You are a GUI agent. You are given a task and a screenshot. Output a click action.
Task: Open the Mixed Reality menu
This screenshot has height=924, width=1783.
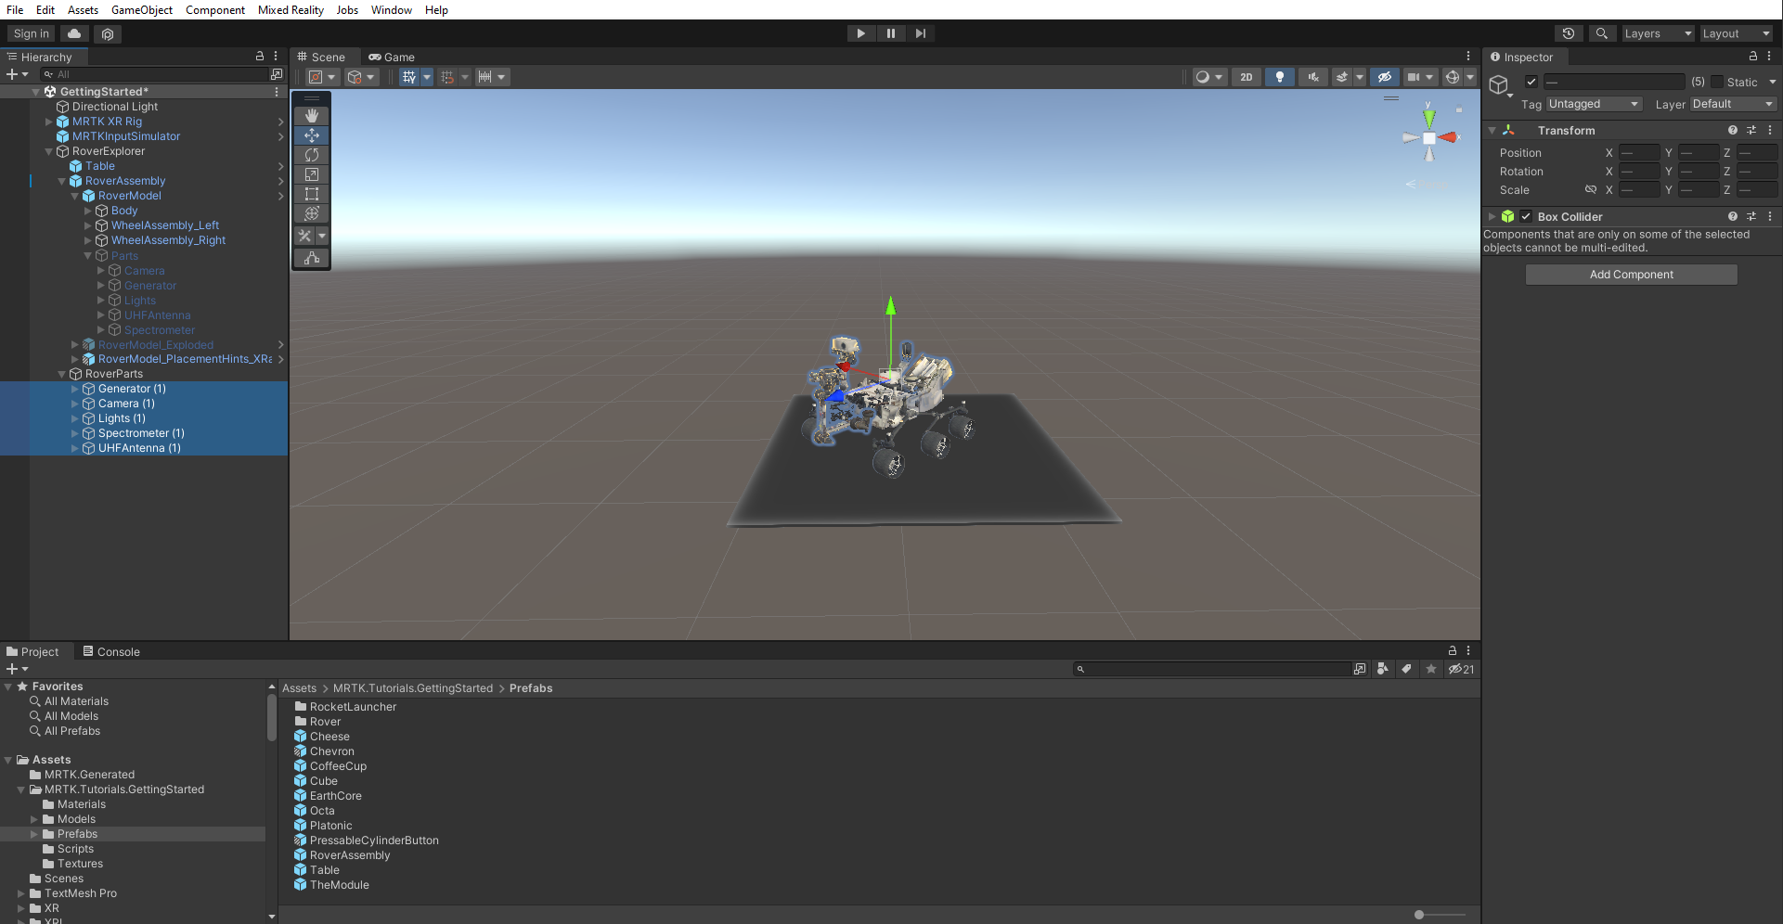pos(291,10)
